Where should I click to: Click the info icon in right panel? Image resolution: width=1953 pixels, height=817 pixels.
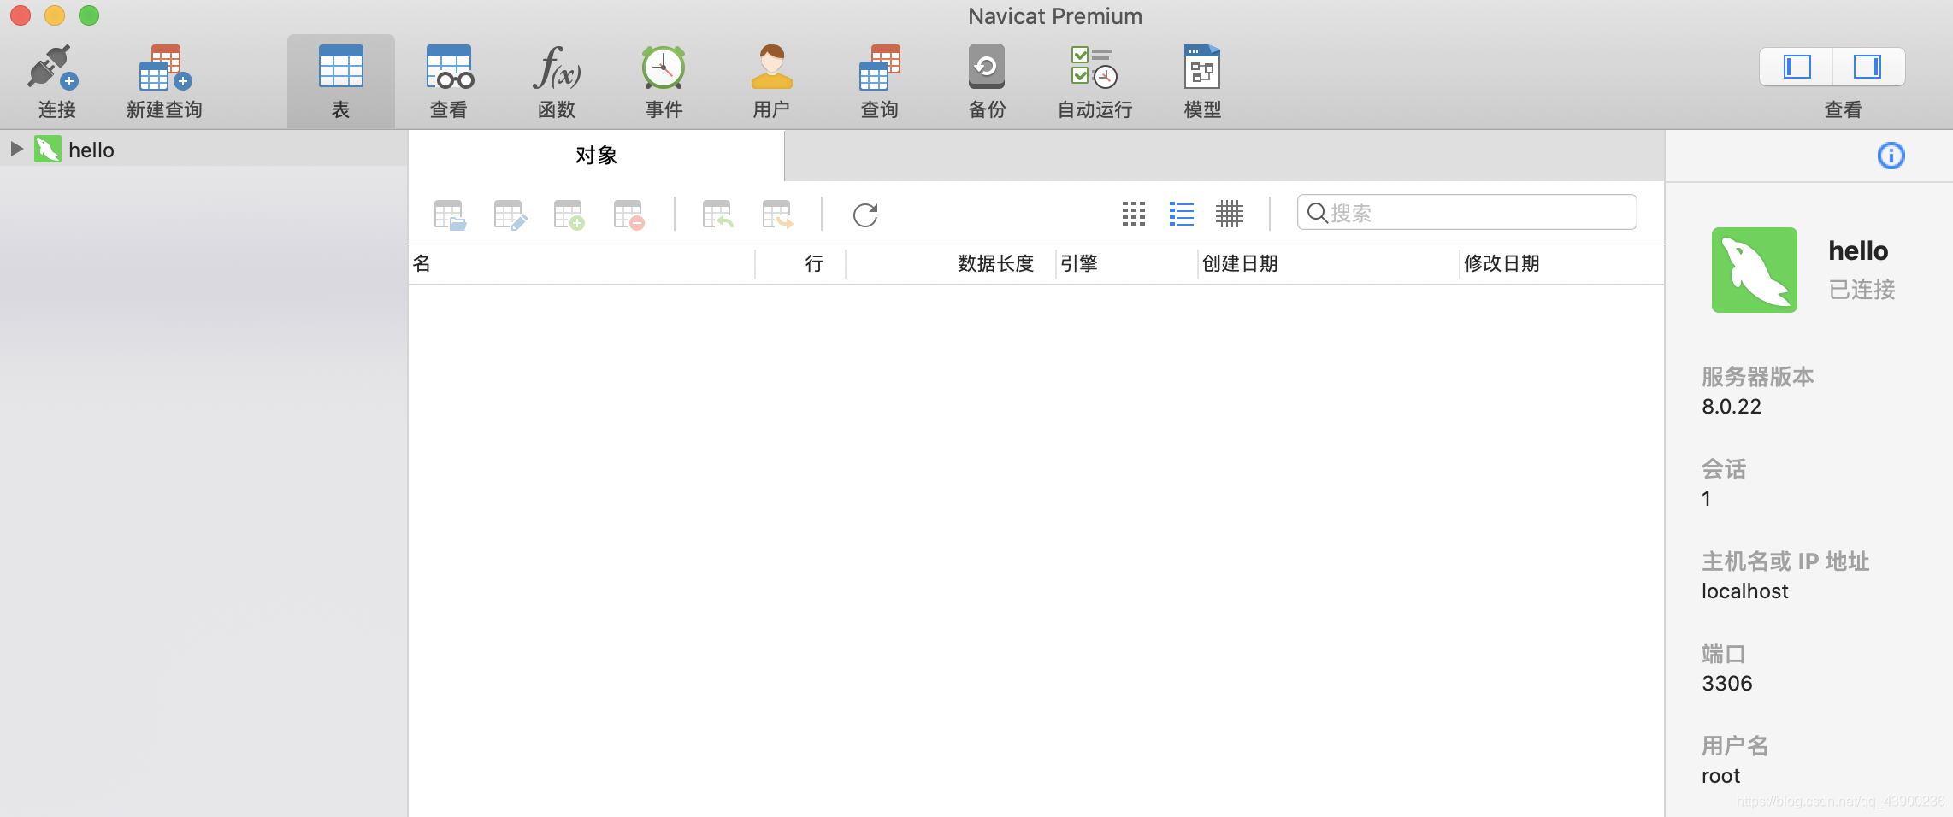(1891, 155)
